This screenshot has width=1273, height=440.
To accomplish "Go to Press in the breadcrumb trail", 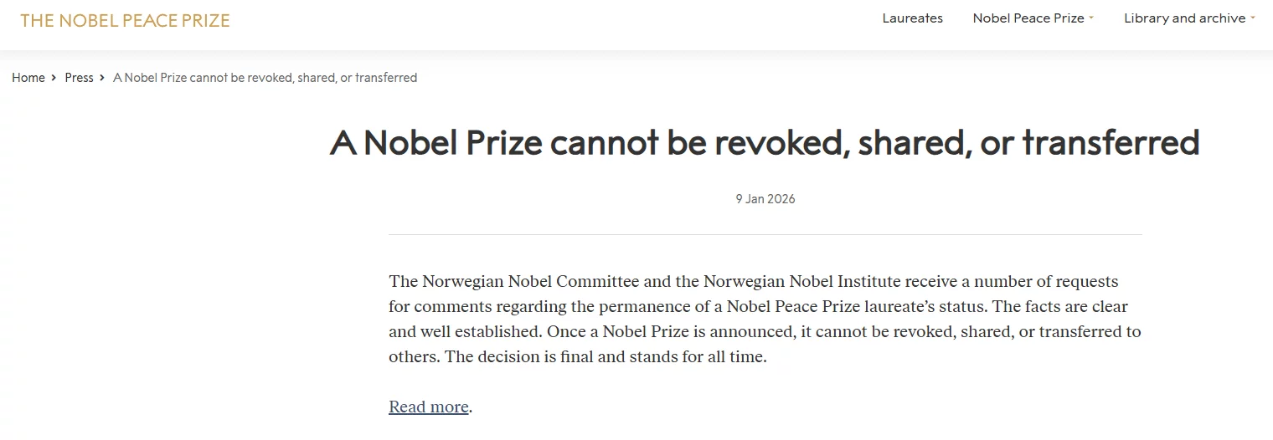I will (80, 78).
